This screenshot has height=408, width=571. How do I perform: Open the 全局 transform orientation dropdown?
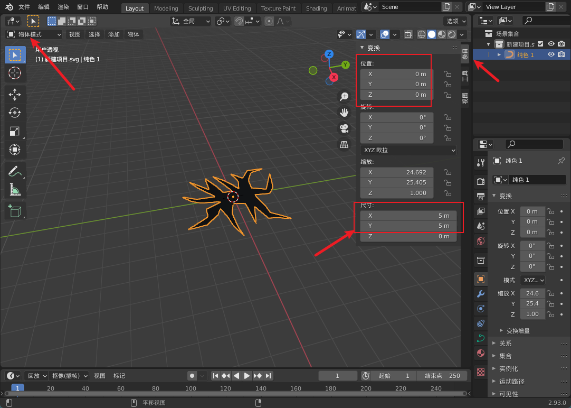pos(191,21)
